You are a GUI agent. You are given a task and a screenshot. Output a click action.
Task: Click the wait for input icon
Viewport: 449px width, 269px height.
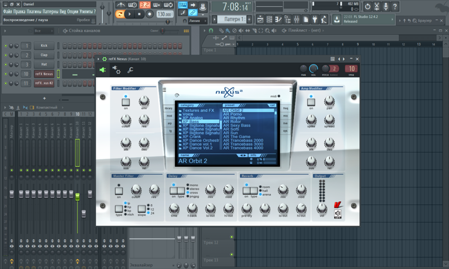pos(132,5)
